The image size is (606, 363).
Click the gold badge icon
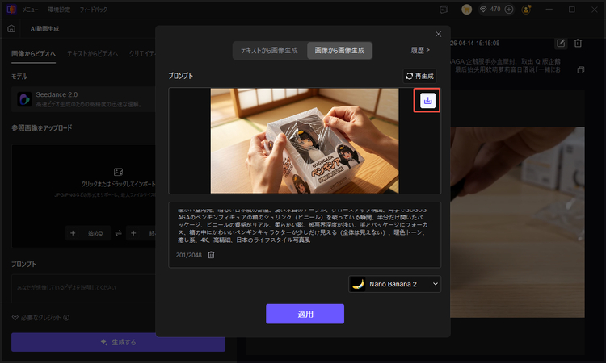pos(466,9)
